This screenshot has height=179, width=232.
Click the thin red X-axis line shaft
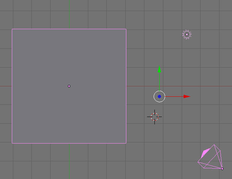tap(174, 97)
